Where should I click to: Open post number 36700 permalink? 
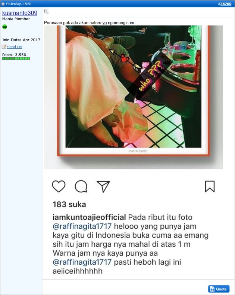click(226, 4)
